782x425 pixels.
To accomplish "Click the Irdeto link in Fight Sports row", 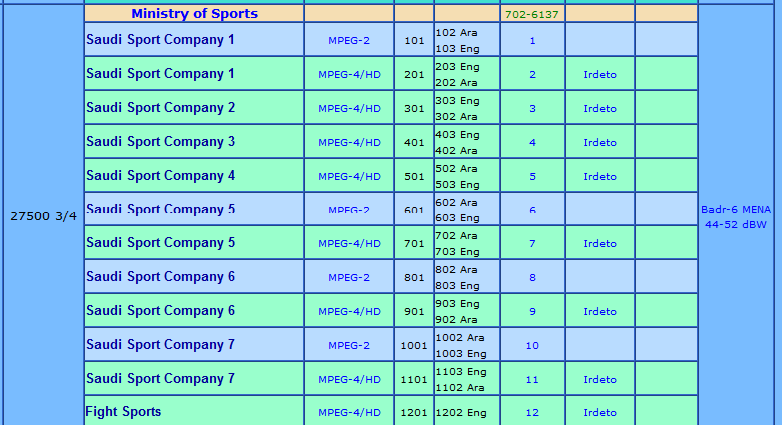I will tap(600, 413).
